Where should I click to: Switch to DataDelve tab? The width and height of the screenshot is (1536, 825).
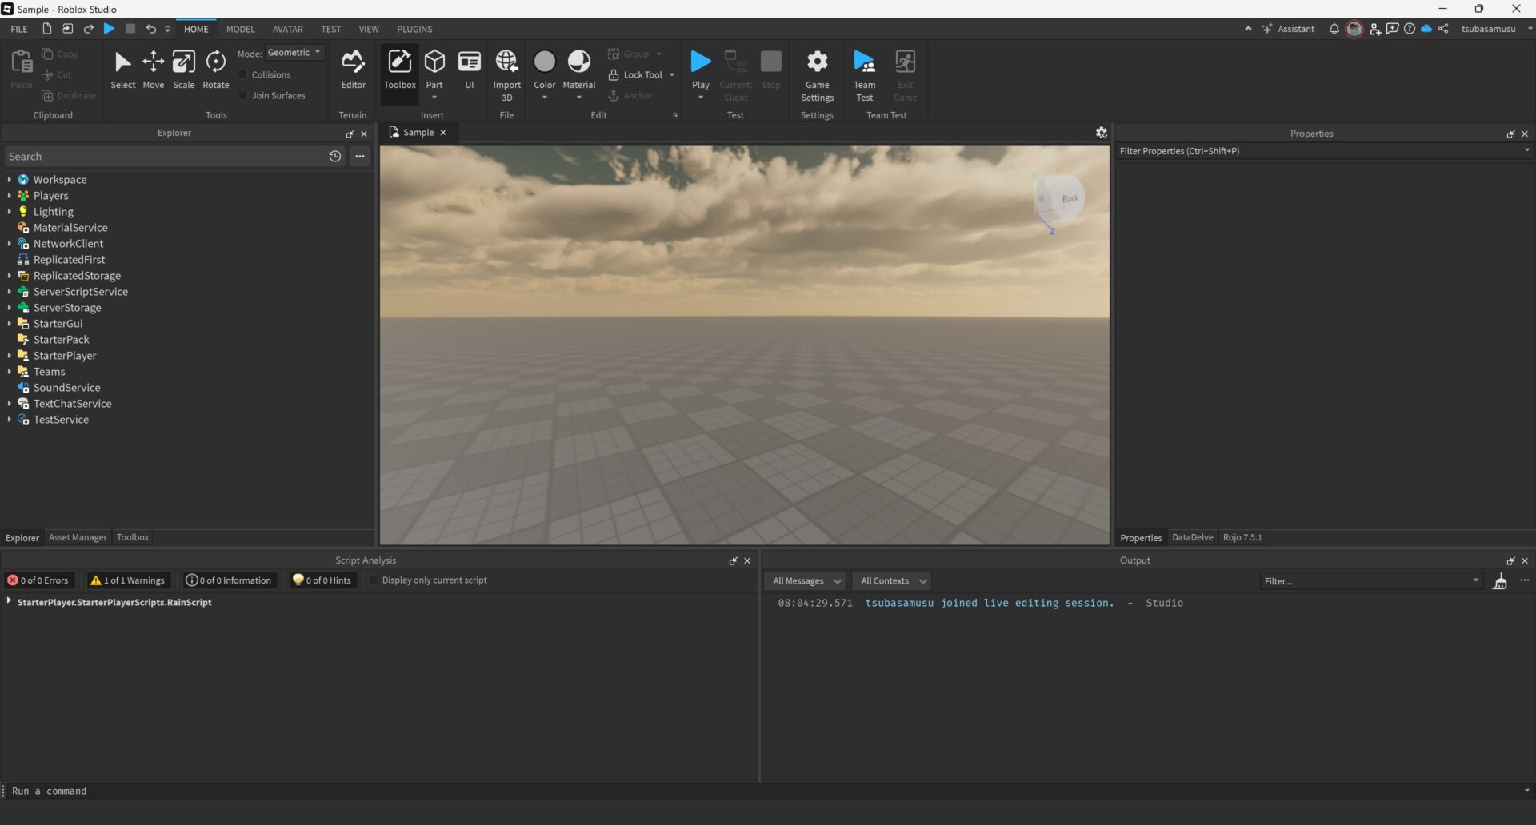[x=1192, y=537]
